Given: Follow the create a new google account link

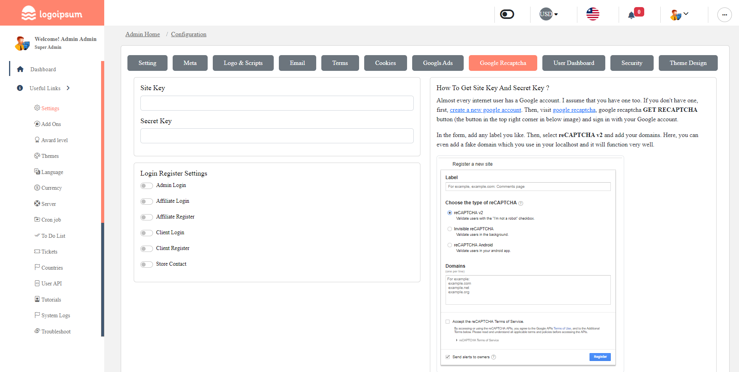Looking at the screenshot, I should click(485, 110).
